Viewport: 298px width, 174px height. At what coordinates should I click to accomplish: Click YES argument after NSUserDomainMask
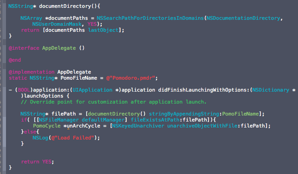click(92, 24)
